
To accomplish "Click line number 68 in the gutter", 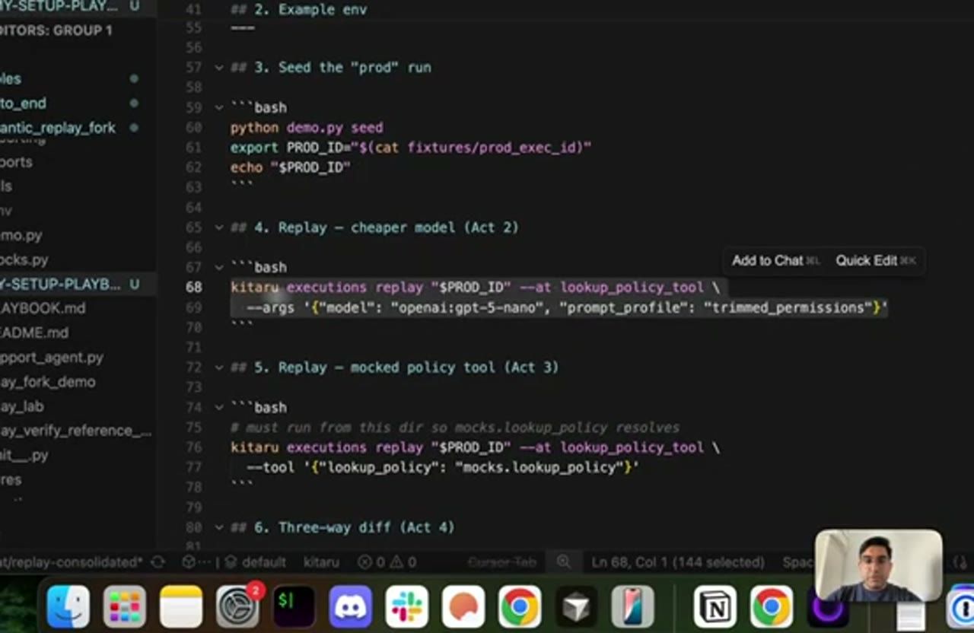I will 193,287.
